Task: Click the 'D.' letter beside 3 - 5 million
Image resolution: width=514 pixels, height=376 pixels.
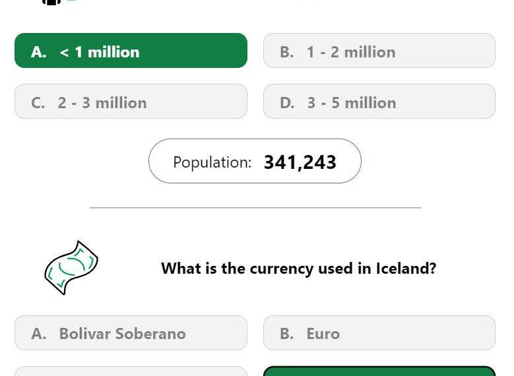Action: pyautogui.click(x=287, y=103)
